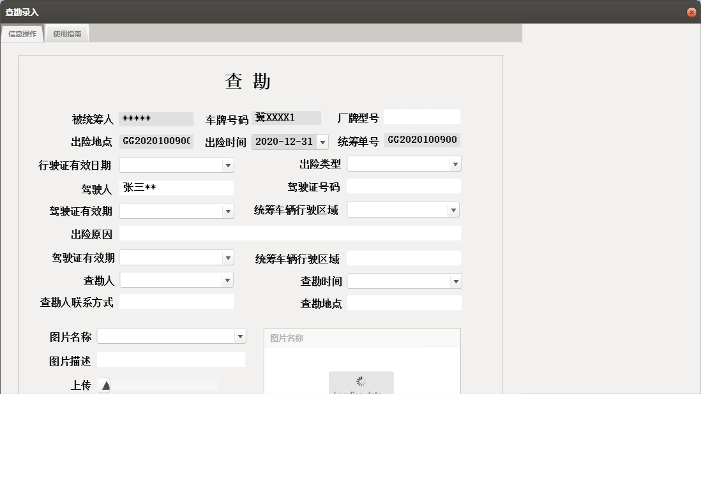This screenshot has width=701, height=502.
Task: Expand the 驾驶证有效期 dropdown
Action: click(x=229, y=210)
